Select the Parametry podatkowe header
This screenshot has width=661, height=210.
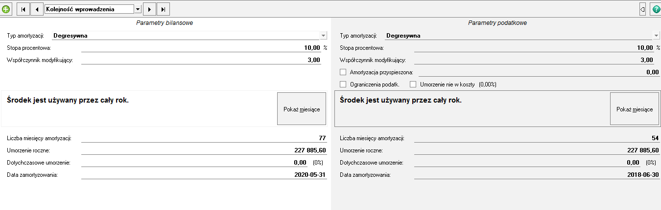[x=497, y=23]
